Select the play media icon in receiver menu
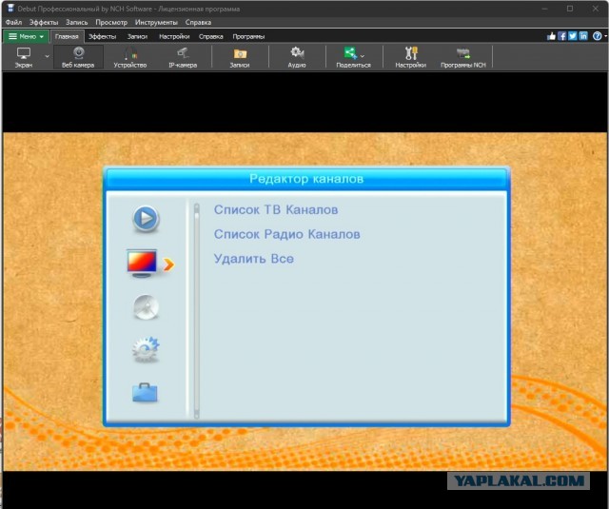This screenshot has height=509, width=609. (x=146, y=220)
